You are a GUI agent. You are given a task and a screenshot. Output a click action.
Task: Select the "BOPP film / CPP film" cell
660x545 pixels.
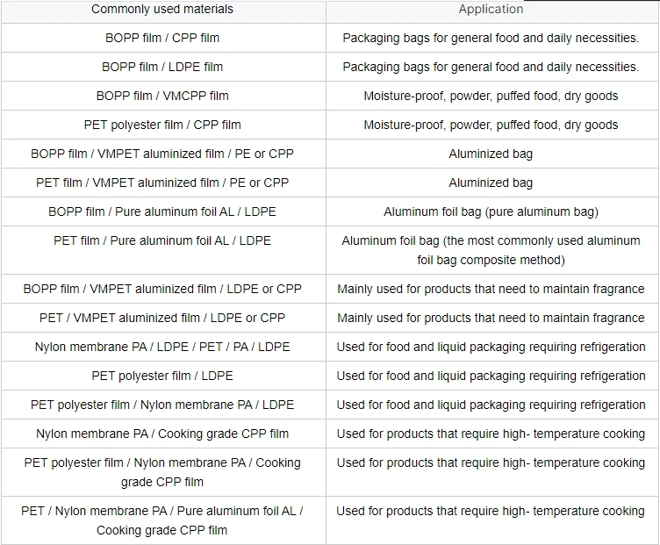point(162,38)
